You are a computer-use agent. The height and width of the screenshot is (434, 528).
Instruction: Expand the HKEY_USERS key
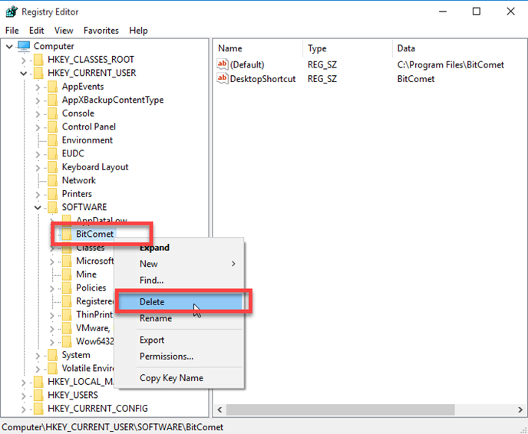23,396
